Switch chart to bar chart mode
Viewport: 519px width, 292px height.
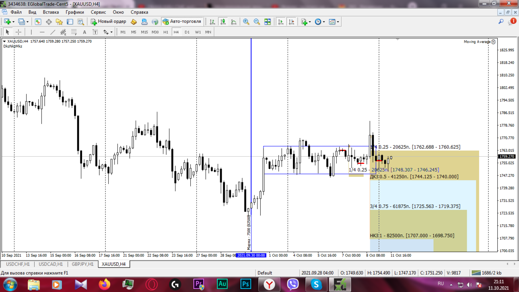tap(212, 22)
